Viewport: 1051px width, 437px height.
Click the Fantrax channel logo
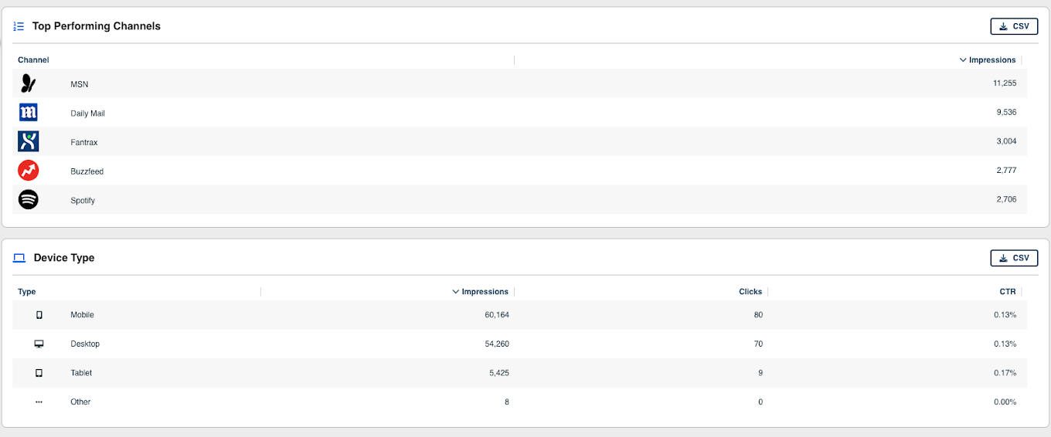28,142
